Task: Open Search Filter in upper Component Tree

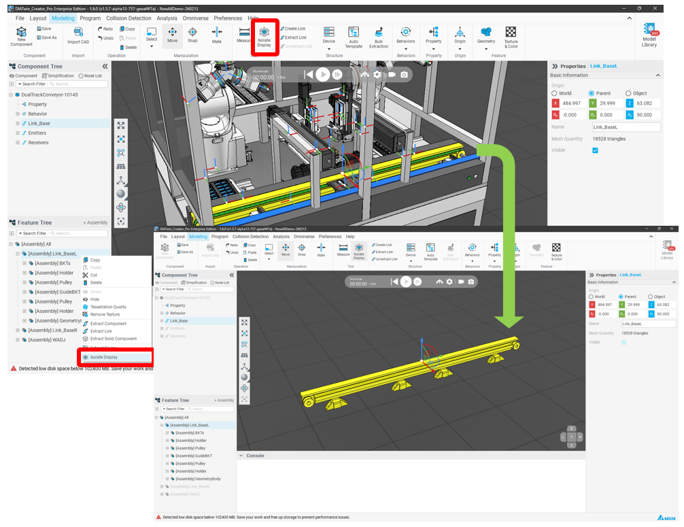Action: (x=31, y=84)
